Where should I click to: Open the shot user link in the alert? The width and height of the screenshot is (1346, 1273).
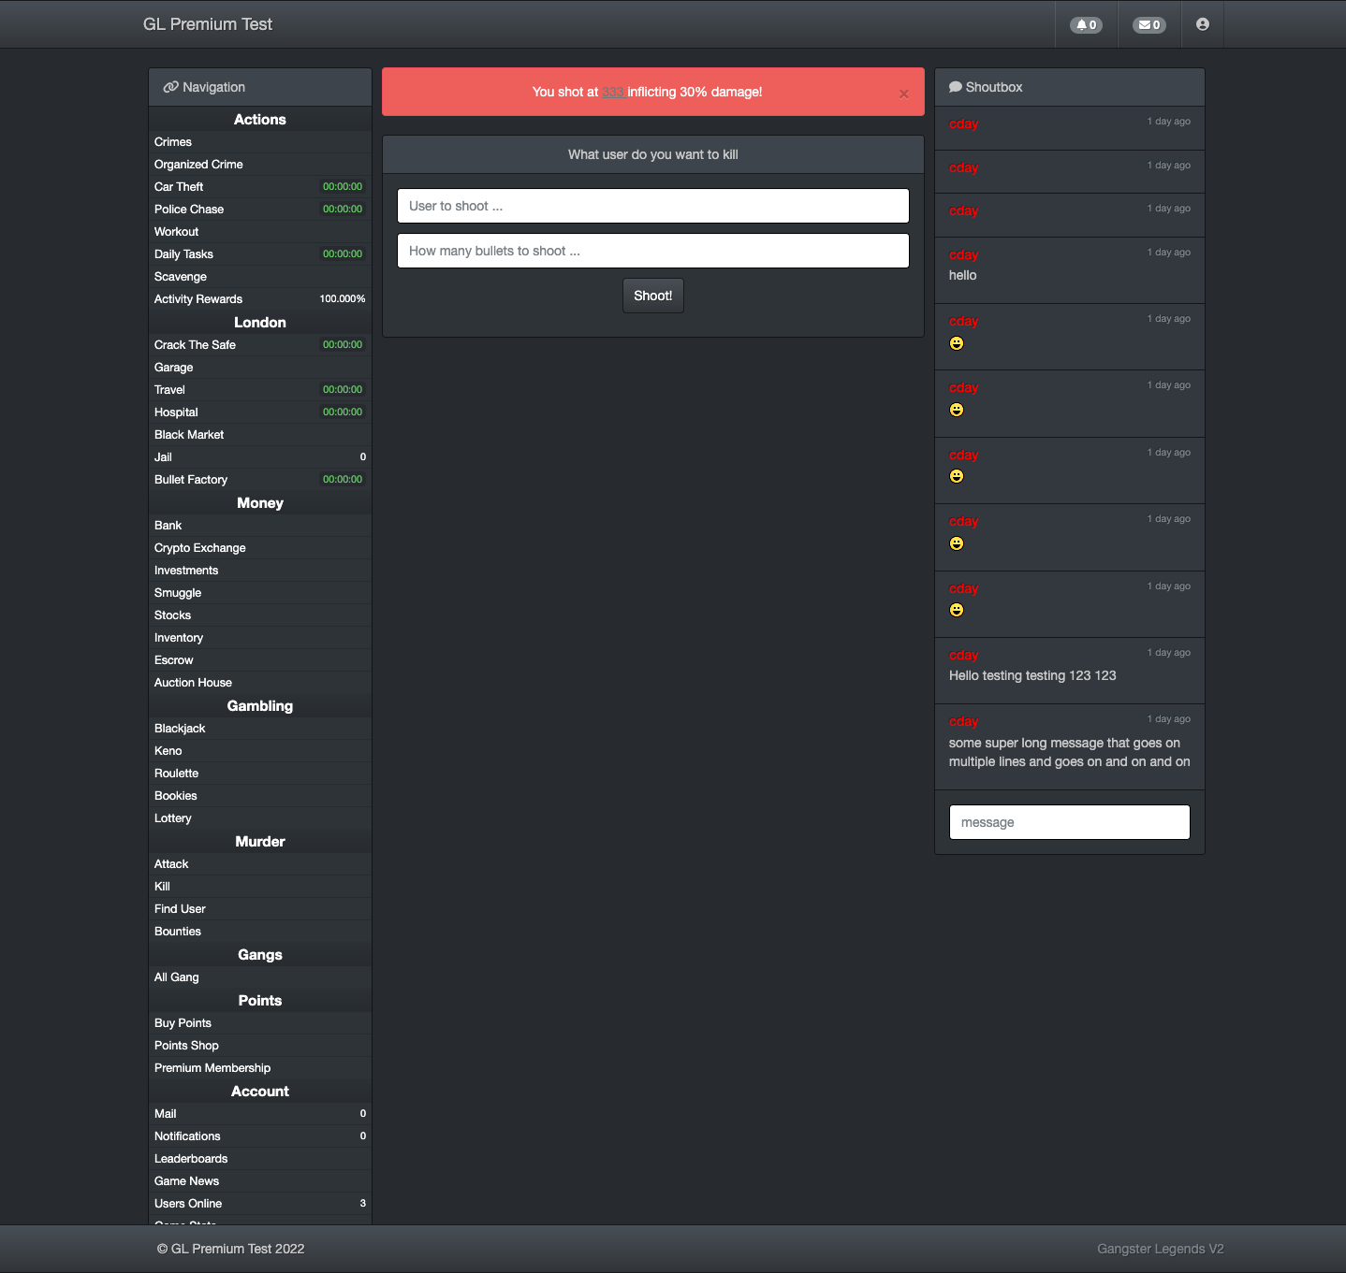613,92
